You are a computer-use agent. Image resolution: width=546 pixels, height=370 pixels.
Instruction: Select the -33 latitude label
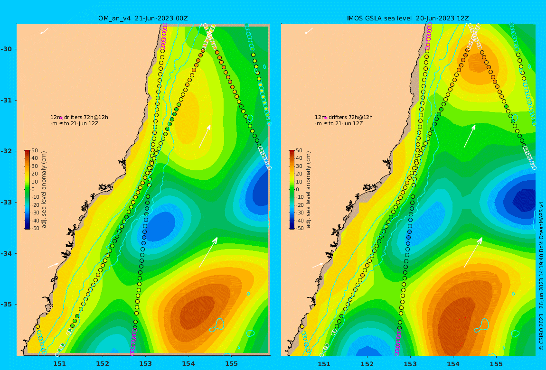coord(7,202)
